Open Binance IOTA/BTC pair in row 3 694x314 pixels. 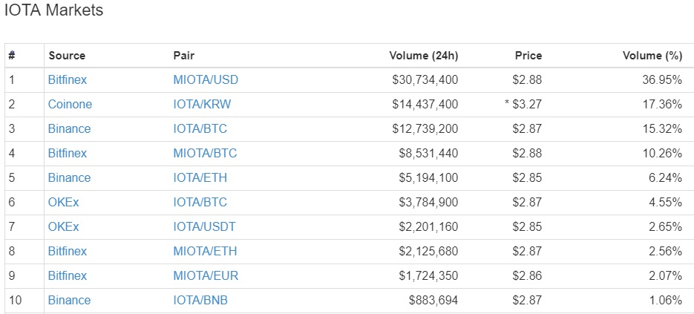[200, 129]
